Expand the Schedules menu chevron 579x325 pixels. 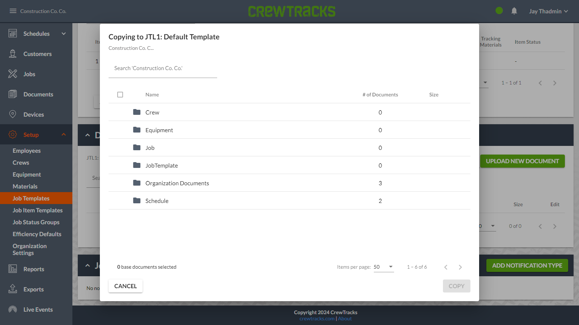click(x=64, y=34)
